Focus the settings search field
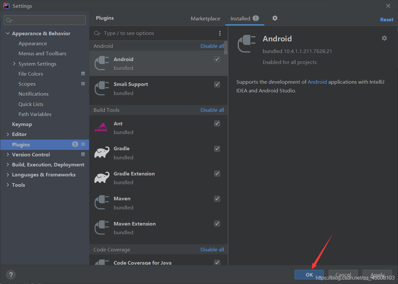The height and width of the screenshot is (284, 398). pyautogui.click(x=45, y=20)
